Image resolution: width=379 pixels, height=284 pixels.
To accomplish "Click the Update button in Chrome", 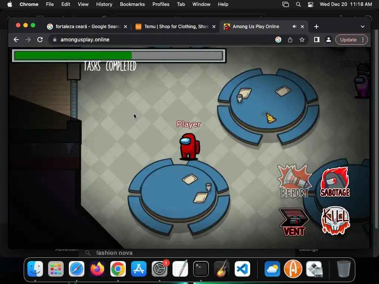I will [x=348, y=40].
